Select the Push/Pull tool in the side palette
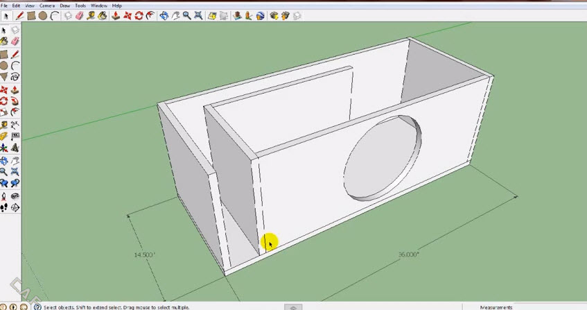587x310 pixels. click(x=15, y=90)
